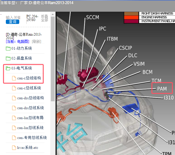Click the SCCM label in diagram
This screenshot has width=175, height=155.
click(x=93, y=18)
